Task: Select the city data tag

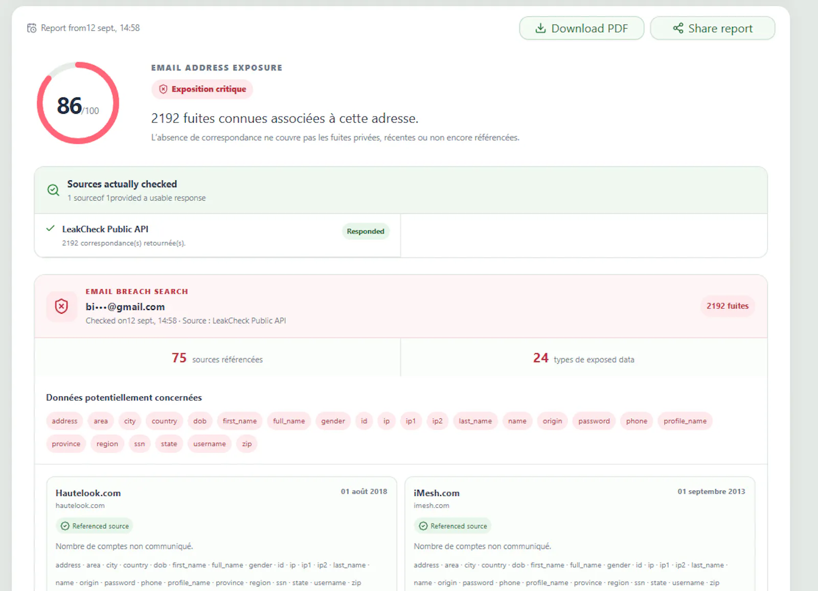Action: pyautogui.click(x=130, y=421)
